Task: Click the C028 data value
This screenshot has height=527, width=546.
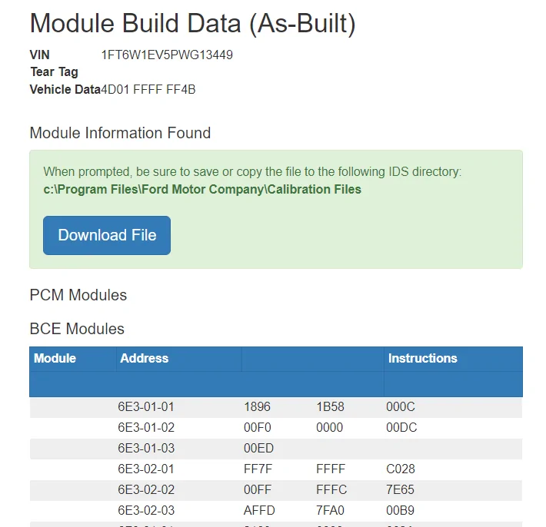Action: point(401,469)
